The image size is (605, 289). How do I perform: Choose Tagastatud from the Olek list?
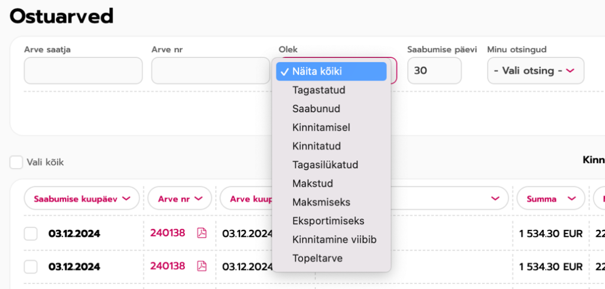coord(318,90)
